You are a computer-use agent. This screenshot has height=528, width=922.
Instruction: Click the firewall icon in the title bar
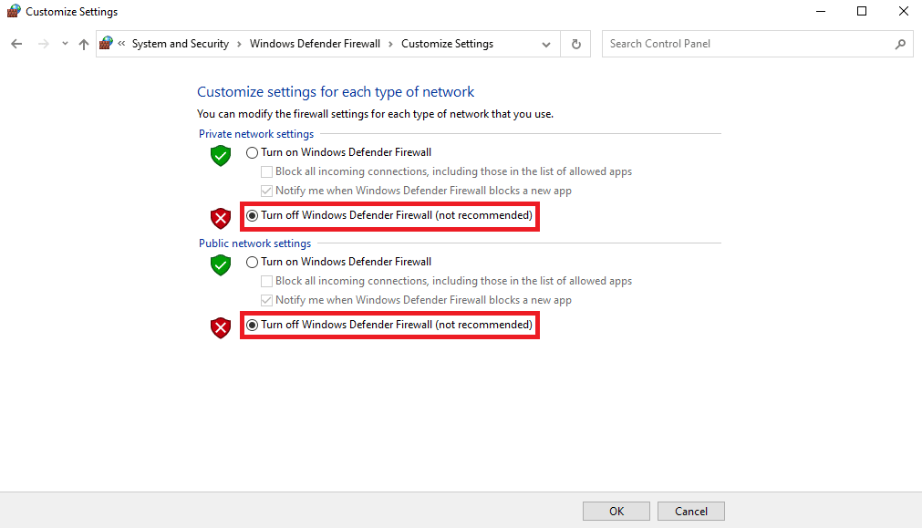(14, 11)
